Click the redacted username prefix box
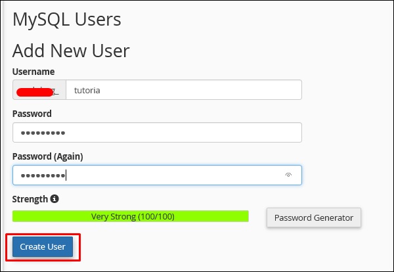The width and height of the screenshot is (394, 272). (x=39, y=90)
